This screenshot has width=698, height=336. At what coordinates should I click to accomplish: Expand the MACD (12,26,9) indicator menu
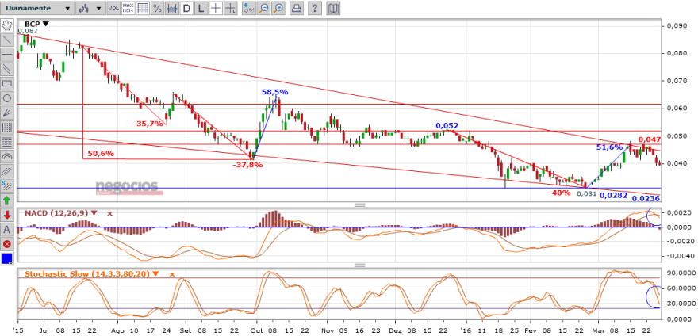pos(94,212)
